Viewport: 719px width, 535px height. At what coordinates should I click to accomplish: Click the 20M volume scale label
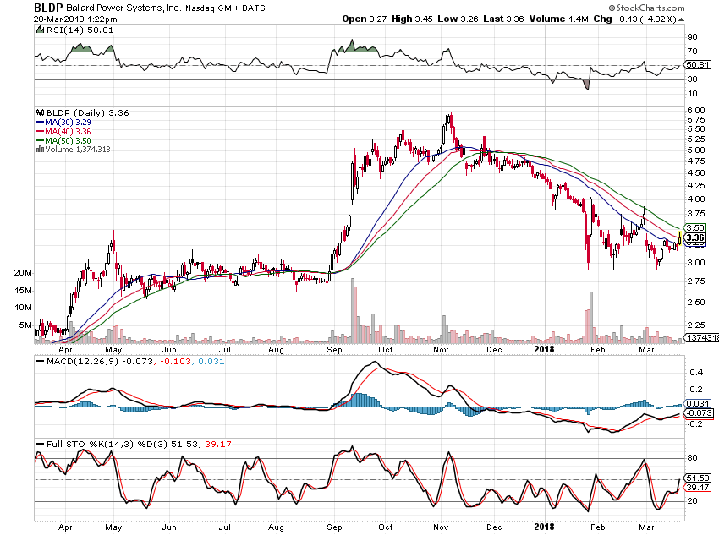pyautogui.click(x=23, y=273)
